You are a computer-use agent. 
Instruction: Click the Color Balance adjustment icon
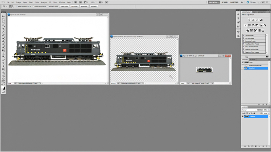click(253, 25)
